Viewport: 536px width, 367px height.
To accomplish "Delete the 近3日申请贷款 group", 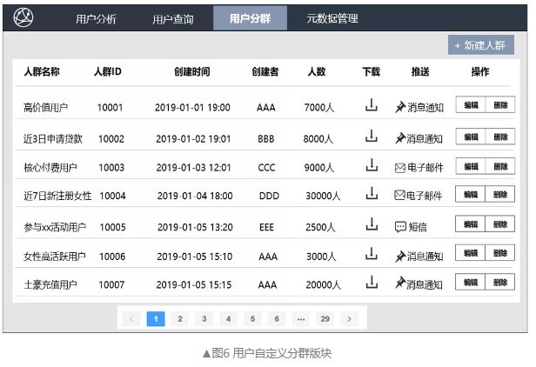I will pyautogui.click(x=500, y=137).
